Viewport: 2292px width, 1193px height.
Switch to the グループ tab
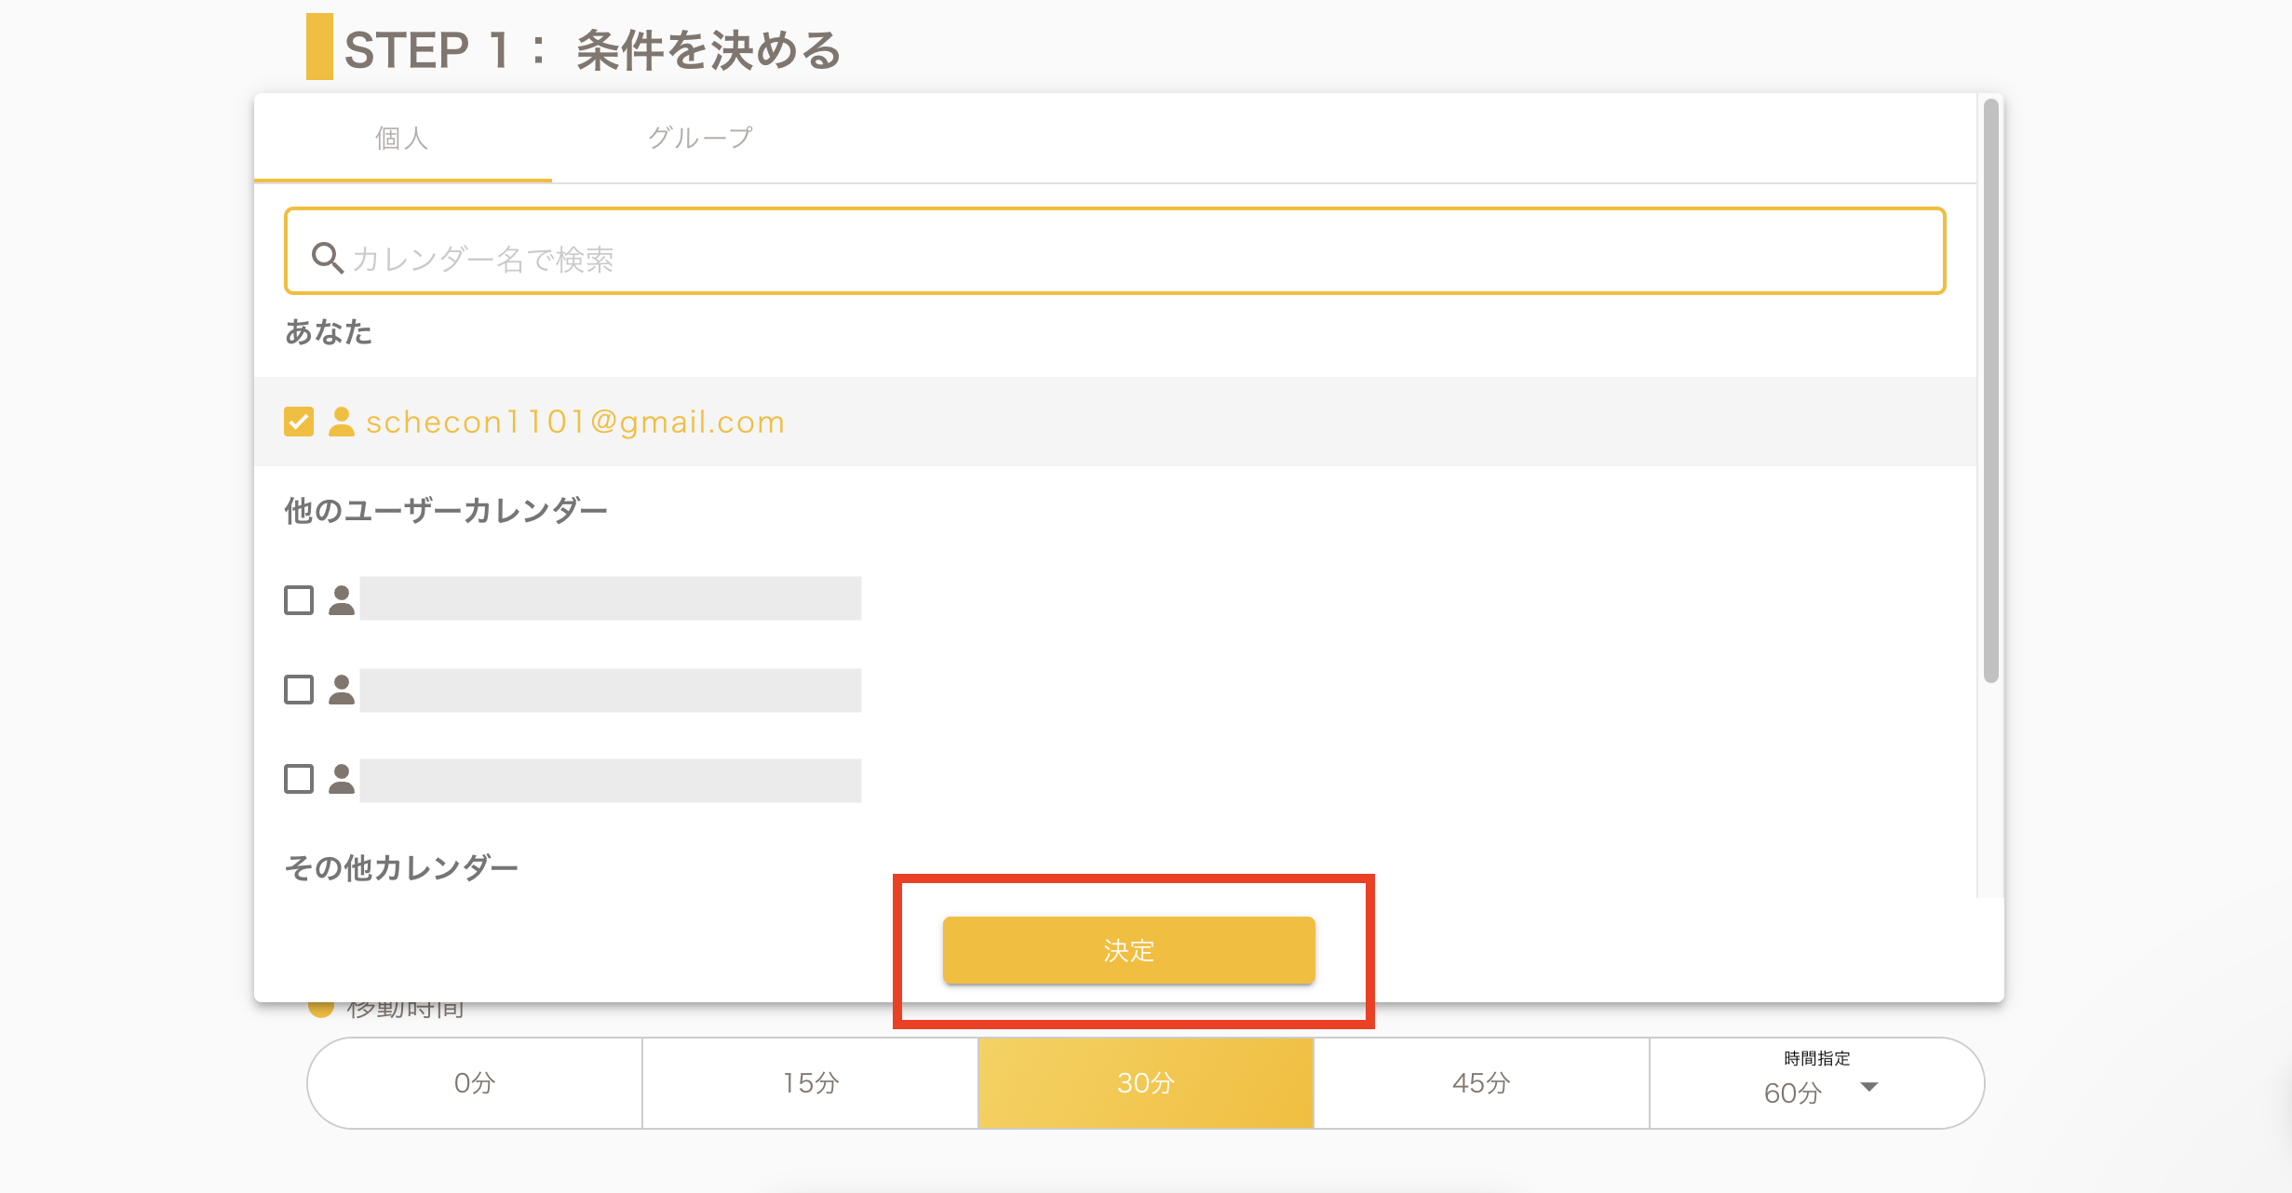tap(700, 138)
